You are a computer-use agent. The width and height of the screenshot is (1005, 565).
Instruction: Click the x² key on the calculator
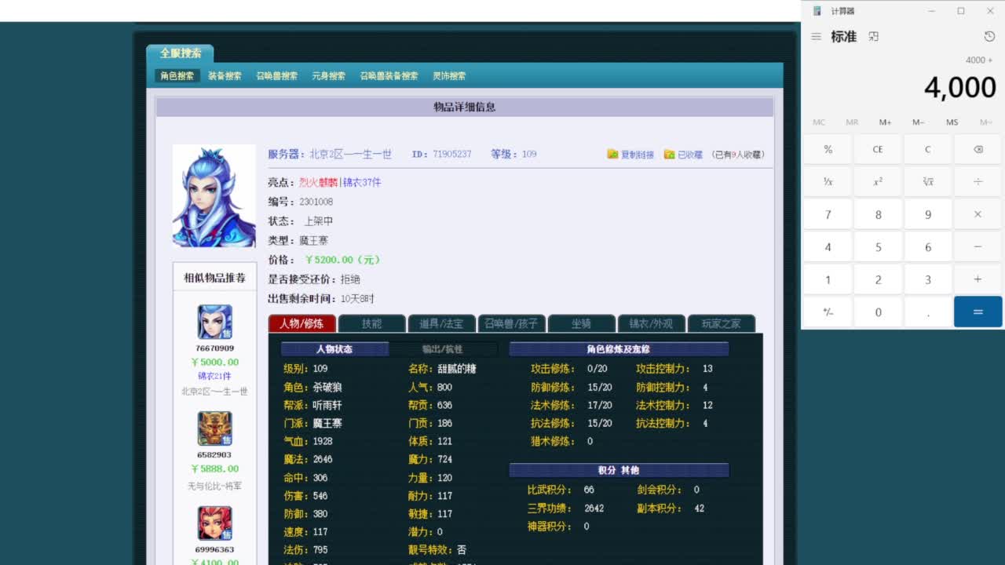(878, 181)
